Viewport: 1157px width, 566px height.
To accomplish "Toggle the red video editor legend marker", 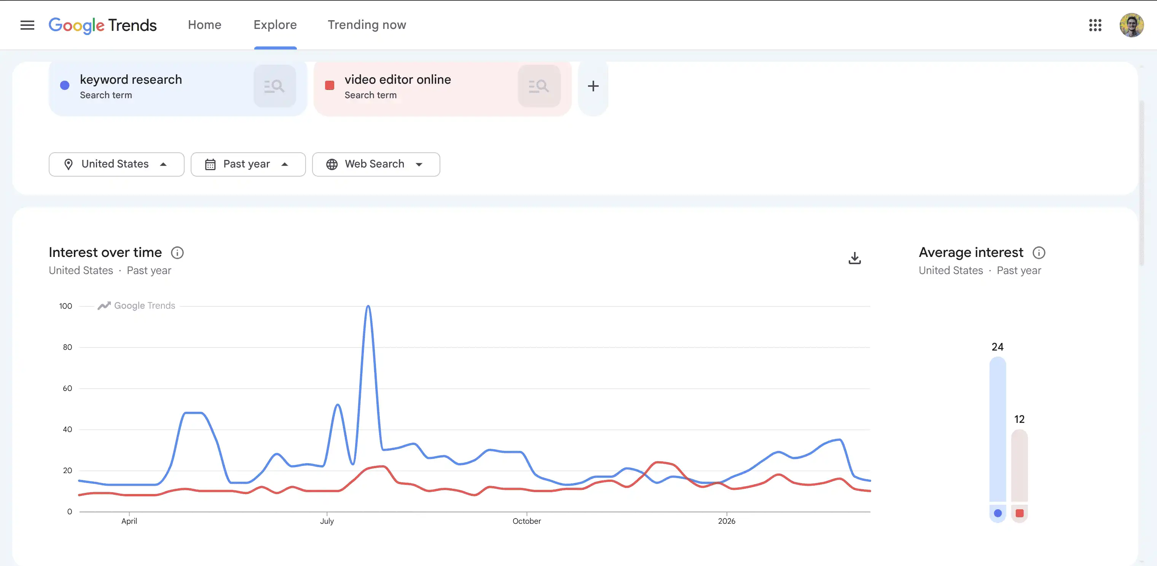I will coord(1020,513).
